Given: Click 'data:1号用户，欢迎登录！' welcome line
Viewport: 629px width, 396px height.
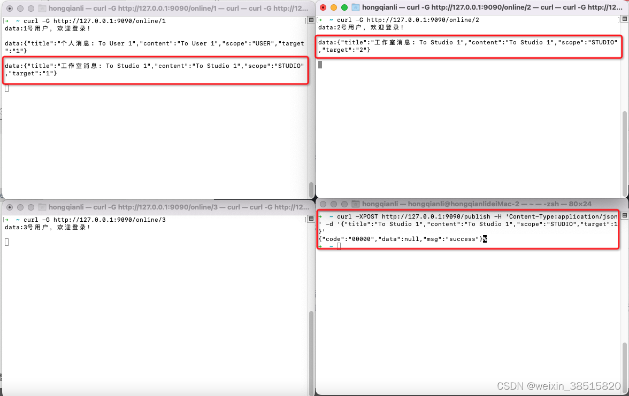Looking at the screenshot, I should (x=48, y=28).
